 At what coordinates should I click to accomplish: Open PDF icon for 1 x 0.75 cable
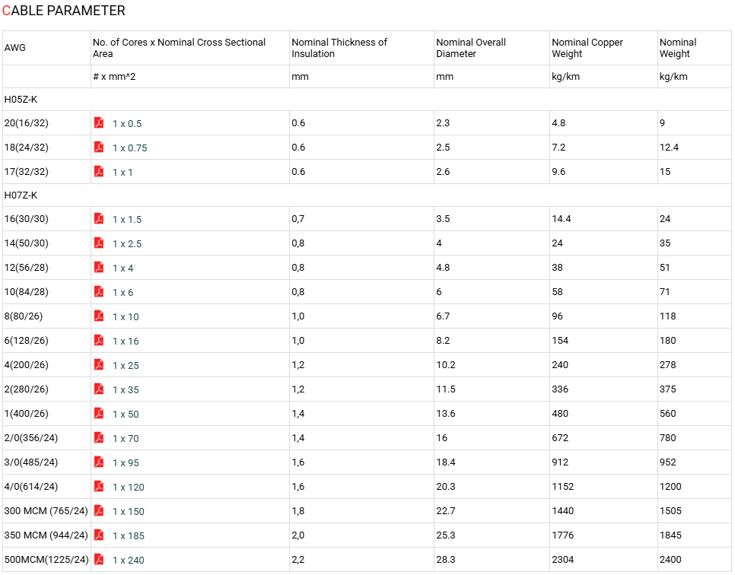coord(99,147)
